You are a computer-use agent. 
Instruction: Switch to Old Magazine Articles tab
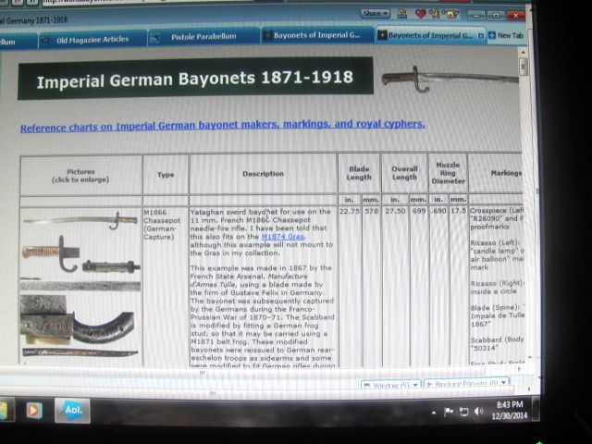coord(92,40)
